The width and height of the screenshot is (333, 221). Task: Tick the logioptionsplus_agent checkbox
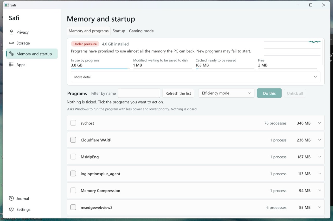pos(73,174)
